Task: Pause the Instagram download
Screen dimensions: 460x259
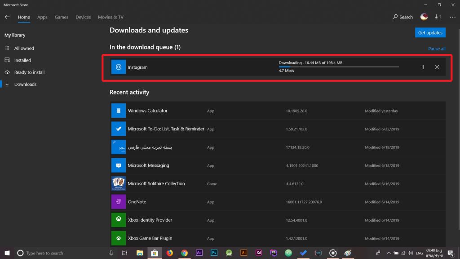Action: pyautogui.click(x=423, y=67)
